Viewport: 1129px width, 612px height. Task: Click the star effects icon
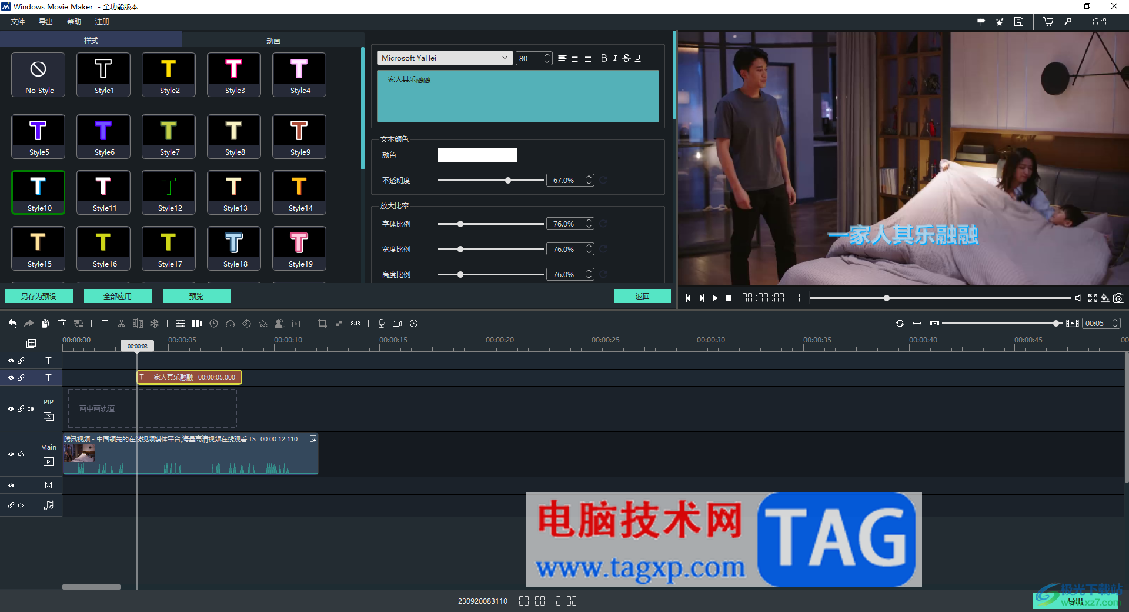(263, 323)
